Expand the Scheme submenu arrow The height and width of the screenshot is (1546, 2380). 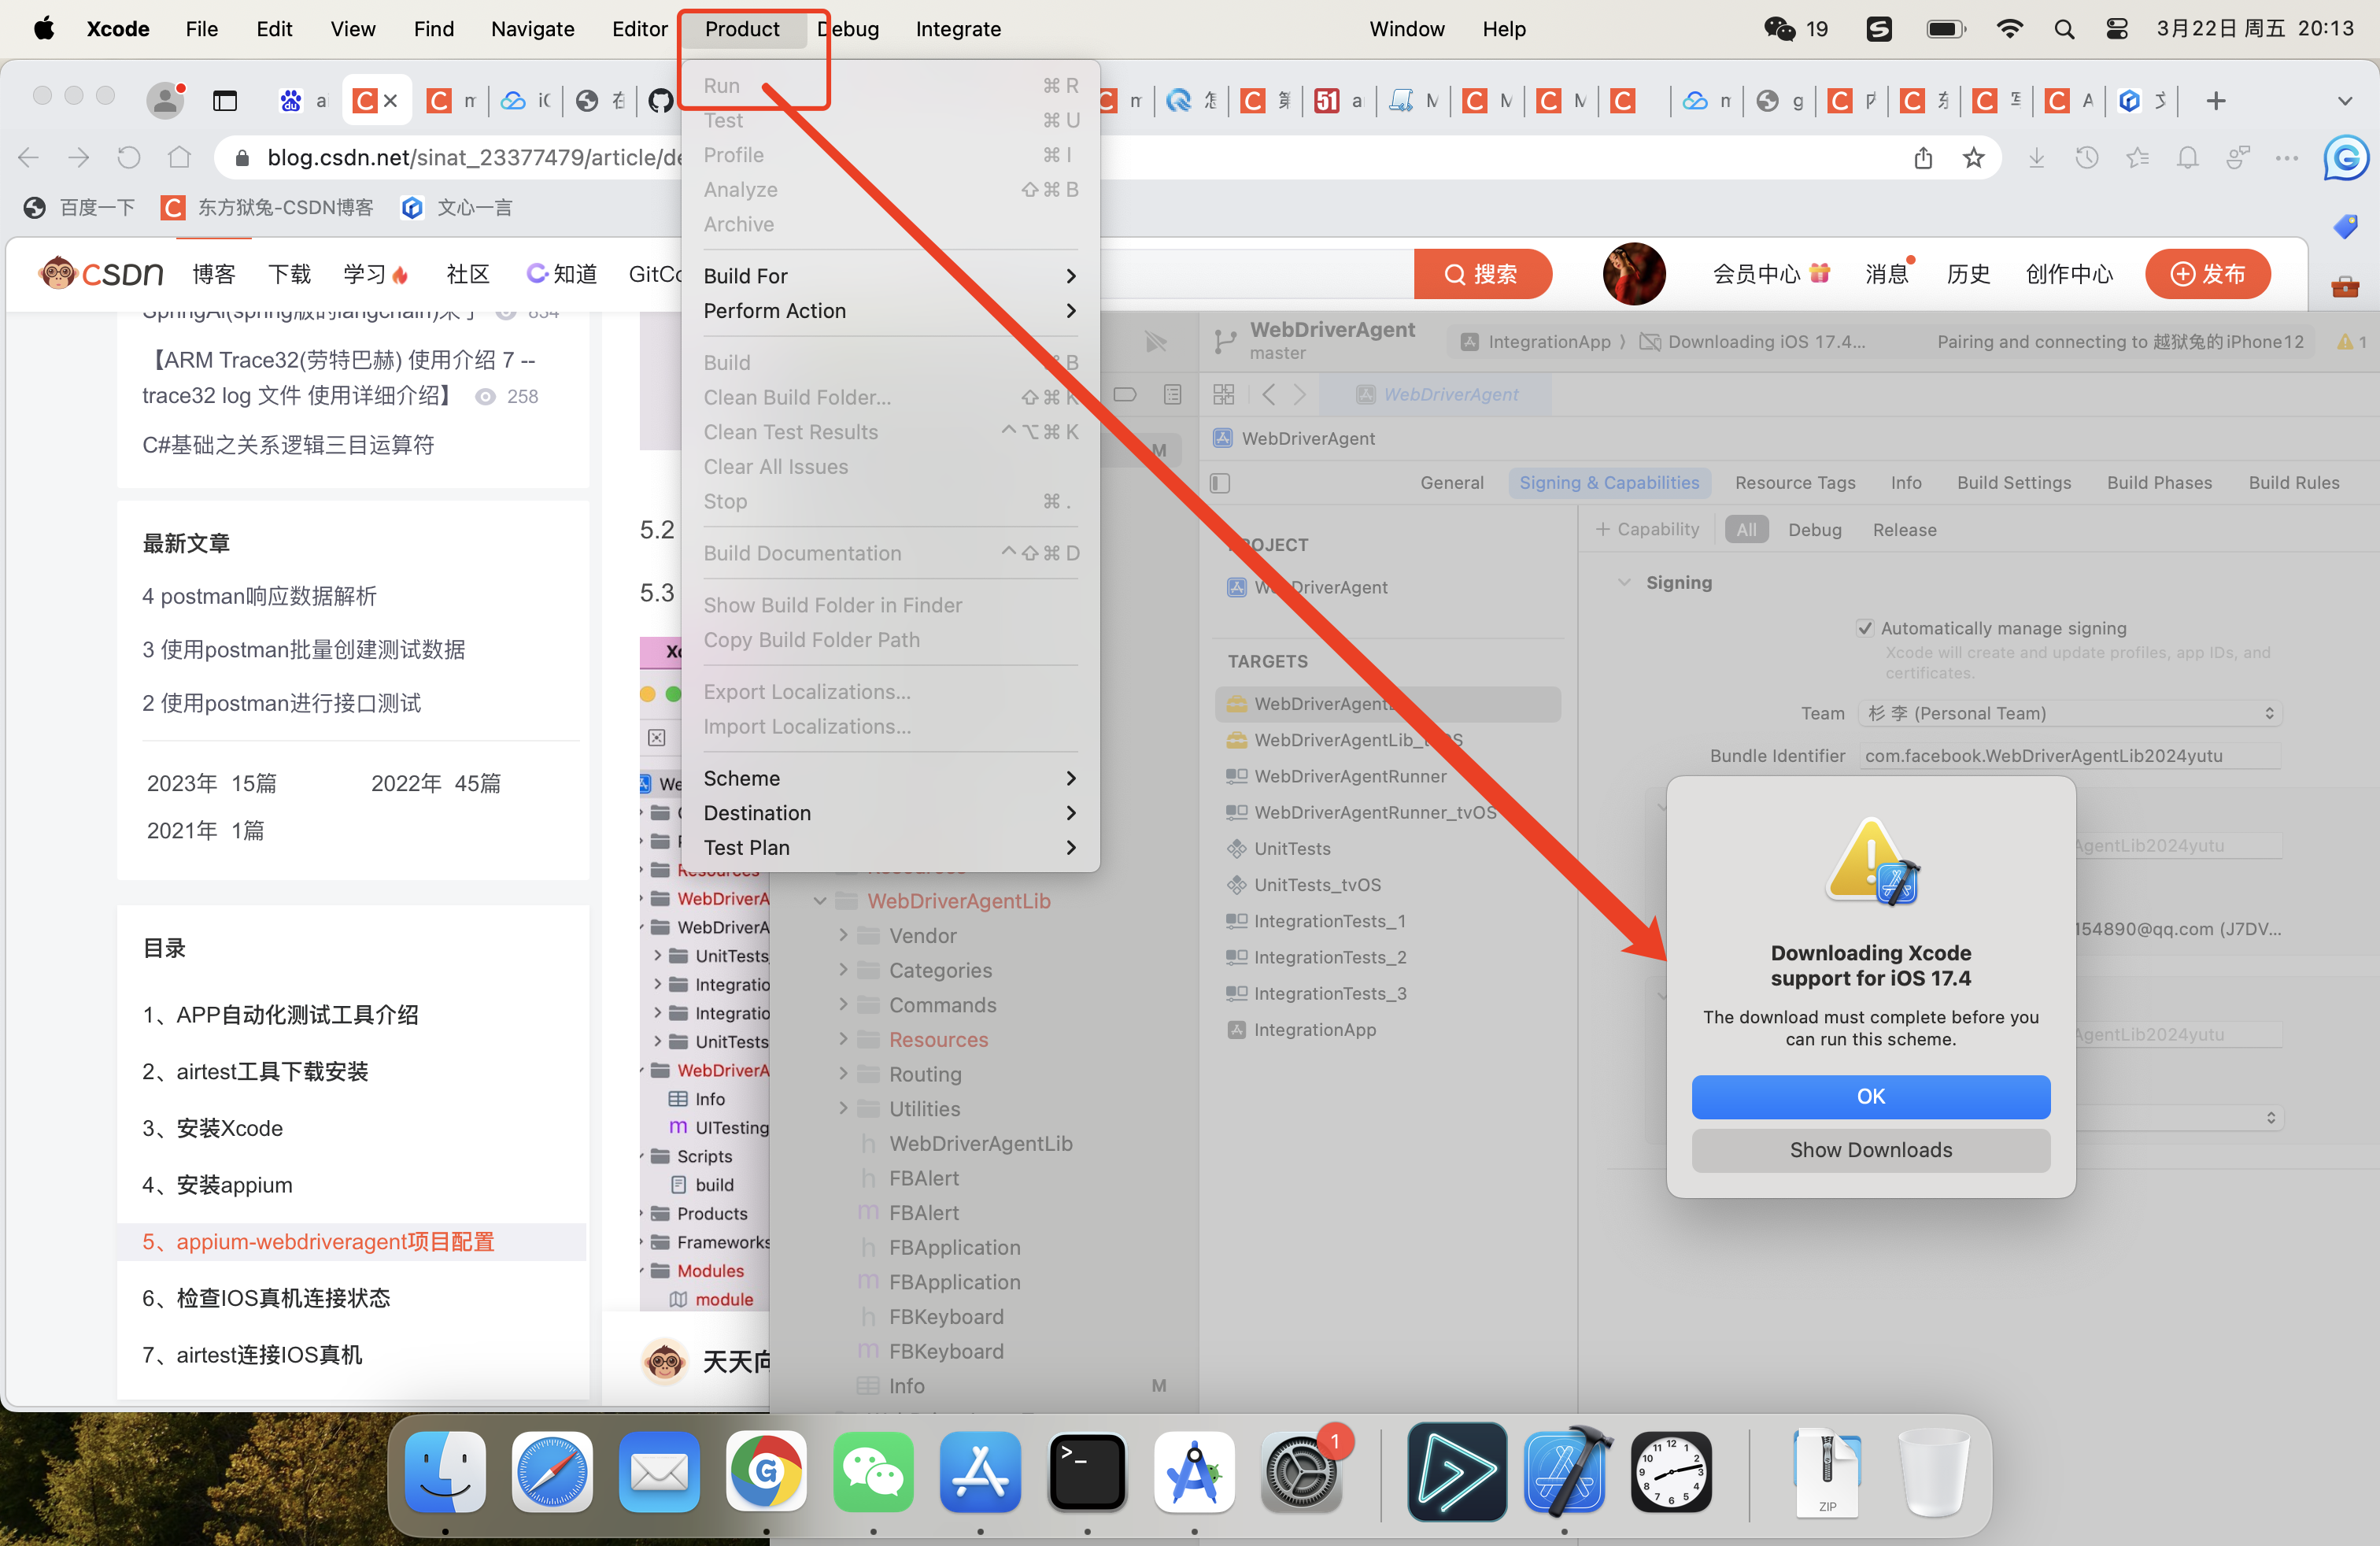1071,778
